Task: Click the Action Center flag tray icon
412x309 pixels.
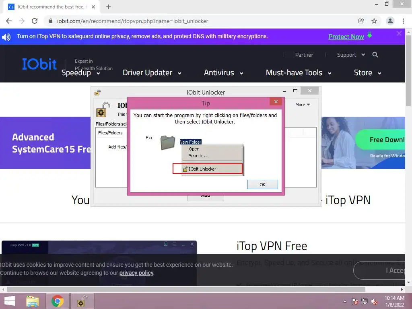Action: (x=354, y=301)
